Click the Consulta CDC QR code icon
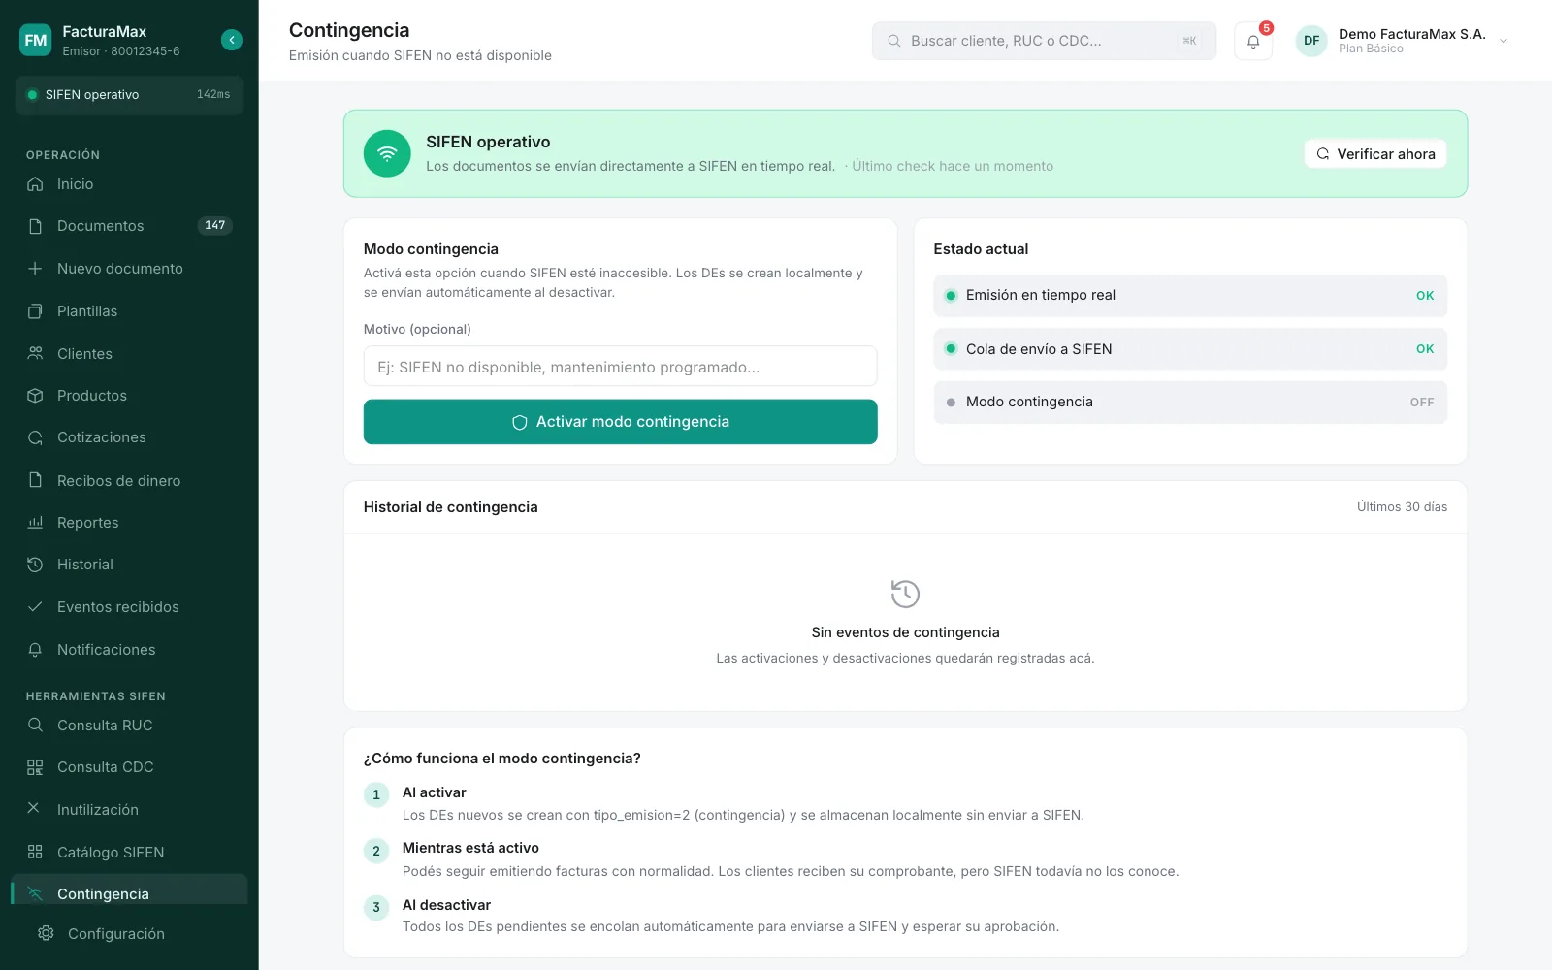 click(35, 767)
